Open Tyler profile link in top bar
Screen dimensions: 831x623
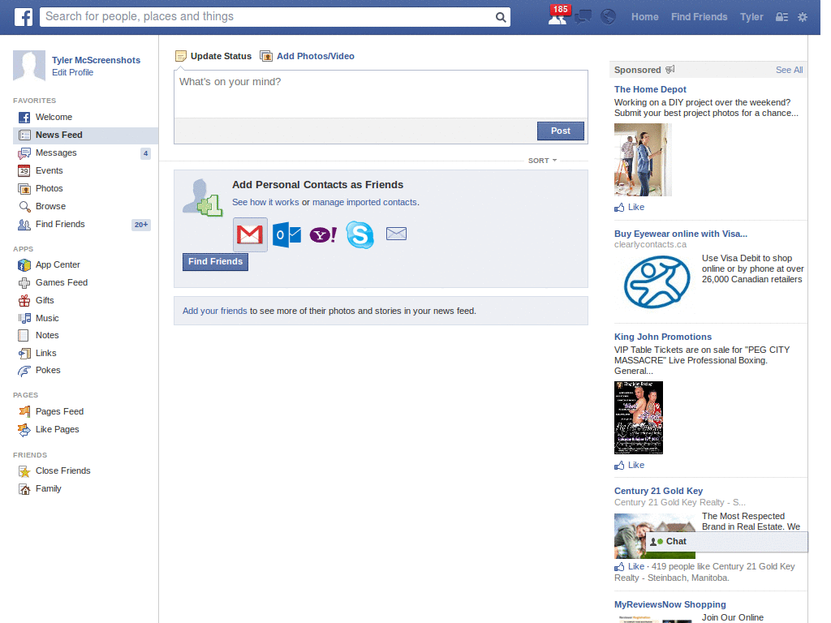tap(751, 17)
